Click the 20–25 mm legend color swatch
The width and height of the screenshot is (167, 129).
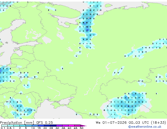tap(47, 126)
